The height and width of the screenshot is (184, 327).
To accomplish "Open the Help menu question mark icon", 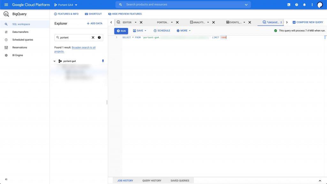I will point(297,5).
